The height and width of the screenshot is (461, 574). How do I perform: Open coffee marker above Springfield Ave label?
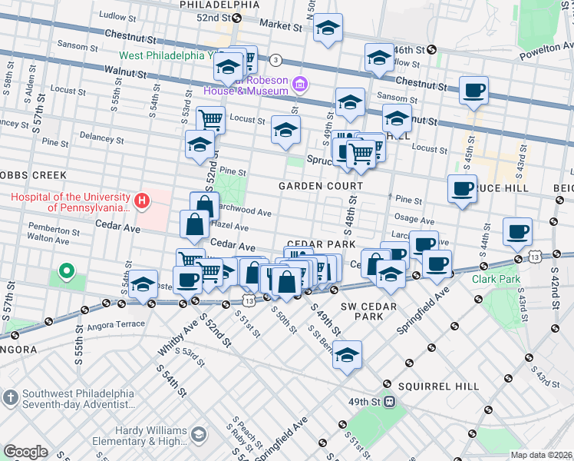tap(437, 264)
